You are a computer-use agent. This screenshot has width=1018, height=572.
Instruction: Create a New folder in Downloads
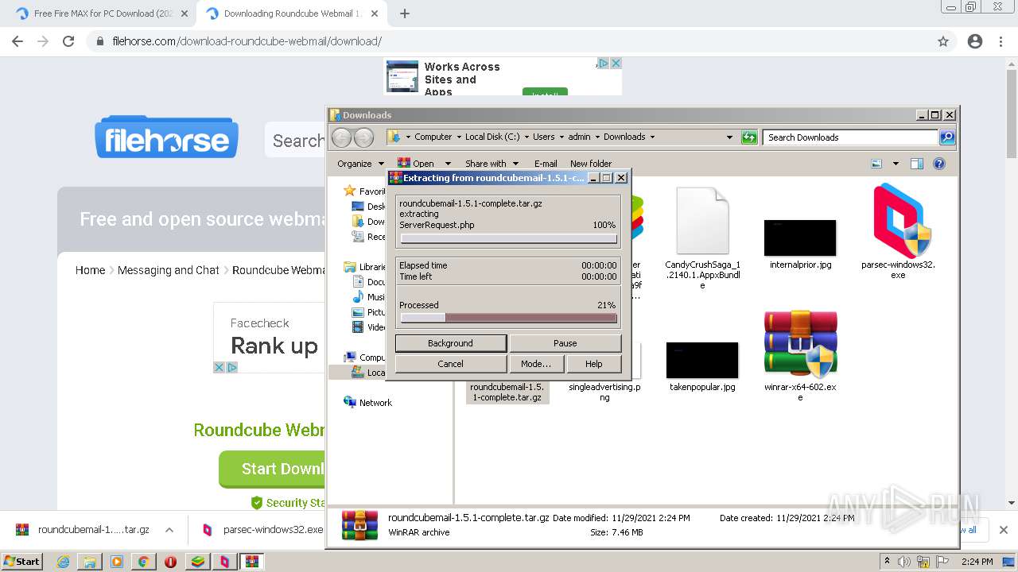coord(591,164)
